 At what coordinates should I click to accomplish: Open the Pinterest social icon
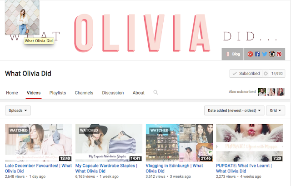(279, 54)
